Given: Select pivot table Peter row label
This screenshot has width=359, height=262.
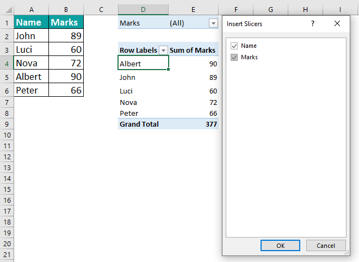Looking at the screenshot, I should 143,113.
